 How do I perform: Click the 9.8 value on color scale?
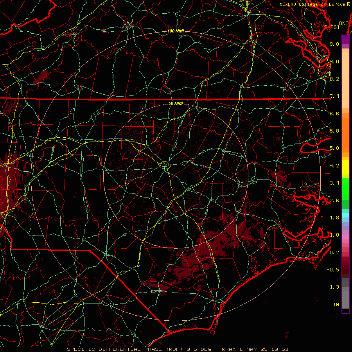334,44
